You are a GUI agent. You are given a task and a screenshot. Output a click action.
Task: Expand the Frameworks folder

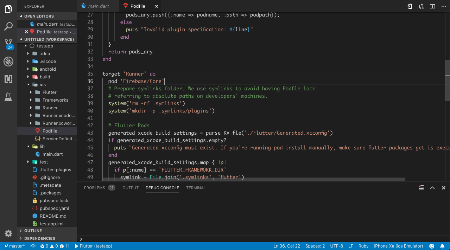point(47,100)
